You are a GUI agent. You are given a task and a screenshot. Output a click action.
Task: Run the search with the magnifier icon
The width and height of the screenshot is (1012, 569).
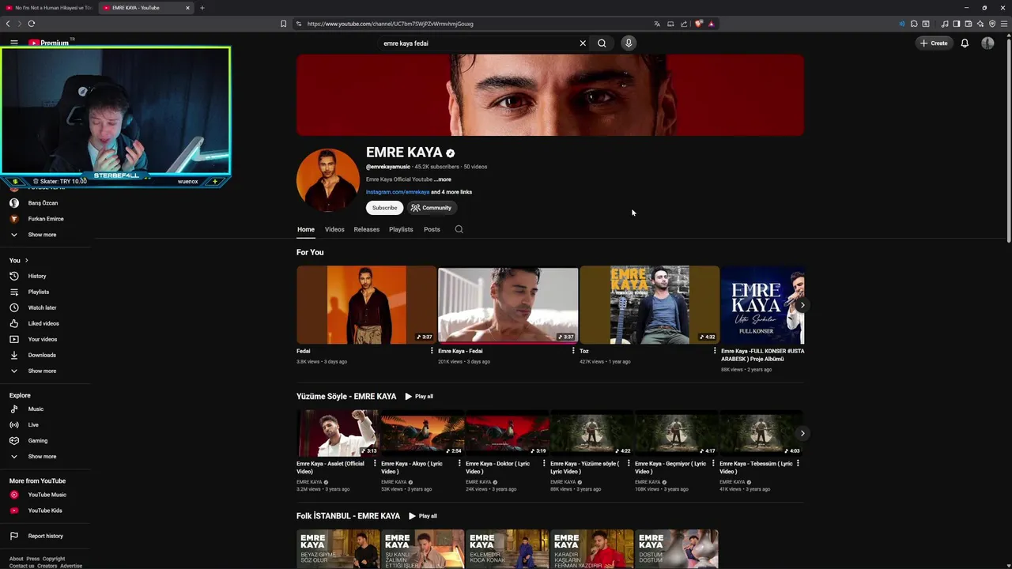[x=602, y=43]
